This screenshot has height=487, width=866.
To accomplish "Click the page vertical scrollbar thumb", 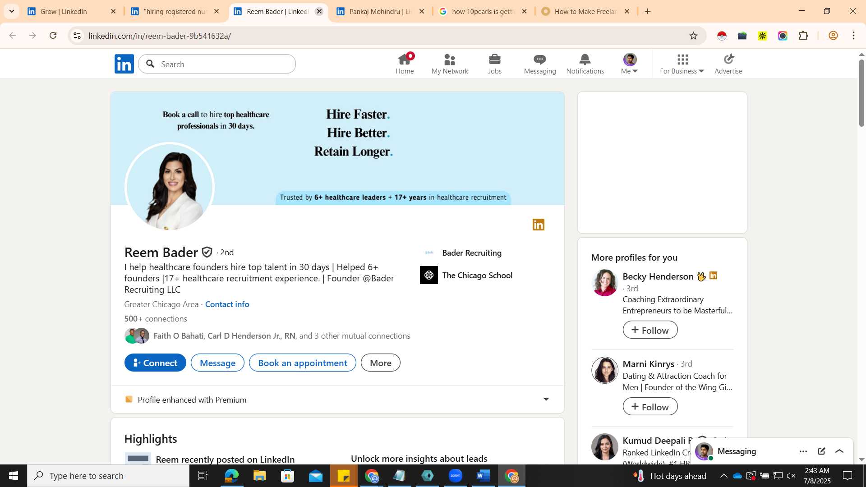I will tap(861, 92).
